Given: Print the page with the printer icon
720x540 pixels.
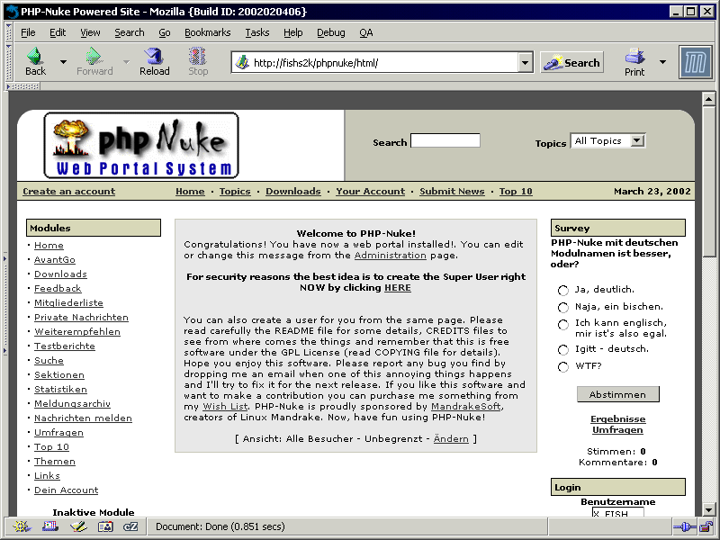Looking at the screenshot, I should [634, 57].
